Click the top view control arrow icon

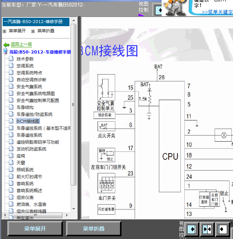click(159, 10)
